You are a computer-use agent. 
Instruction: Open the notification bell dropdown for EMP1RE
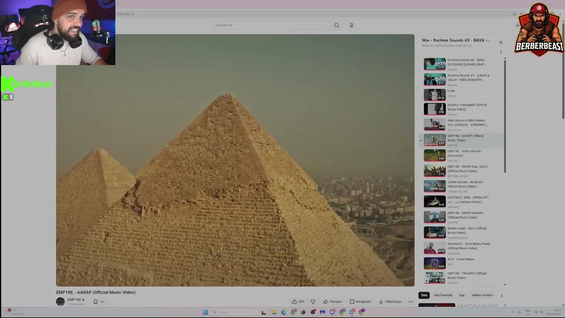(x=98, y=302)
